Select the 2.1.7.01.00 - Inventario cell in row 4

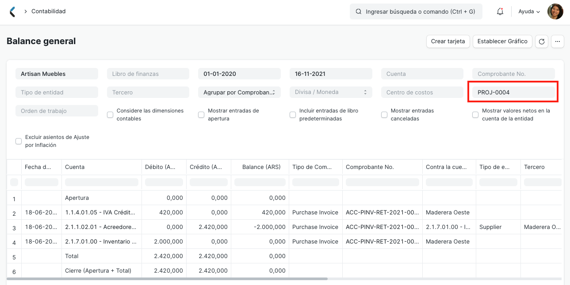click(101, 241)
